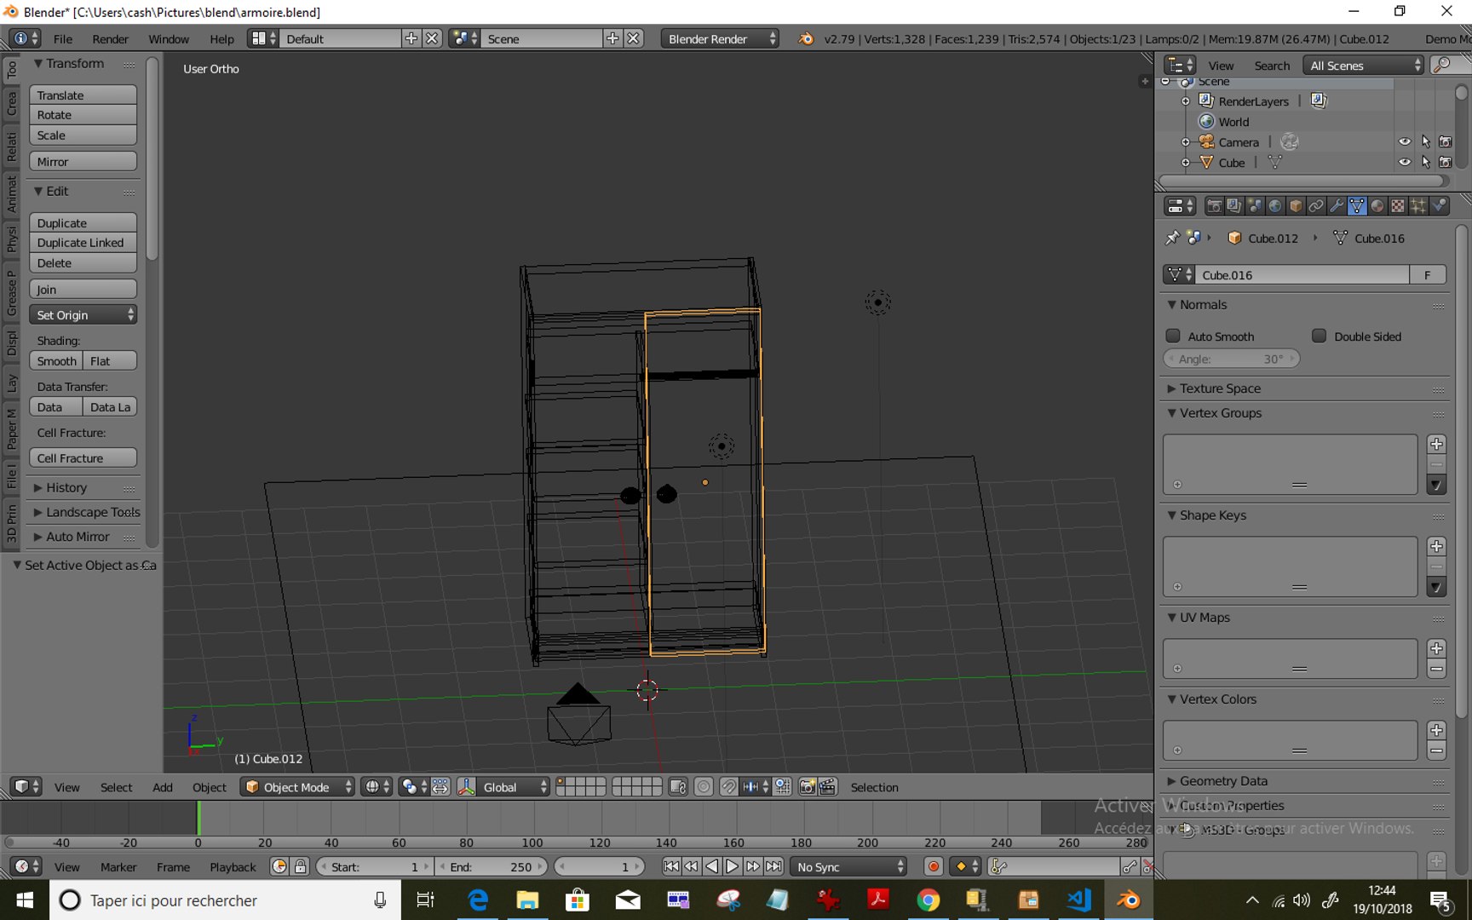Jump to the timeline start frame
Image resolution: width=1472 pixels, height=920 pixels.
pyautogui.click(x=671, y=866)
